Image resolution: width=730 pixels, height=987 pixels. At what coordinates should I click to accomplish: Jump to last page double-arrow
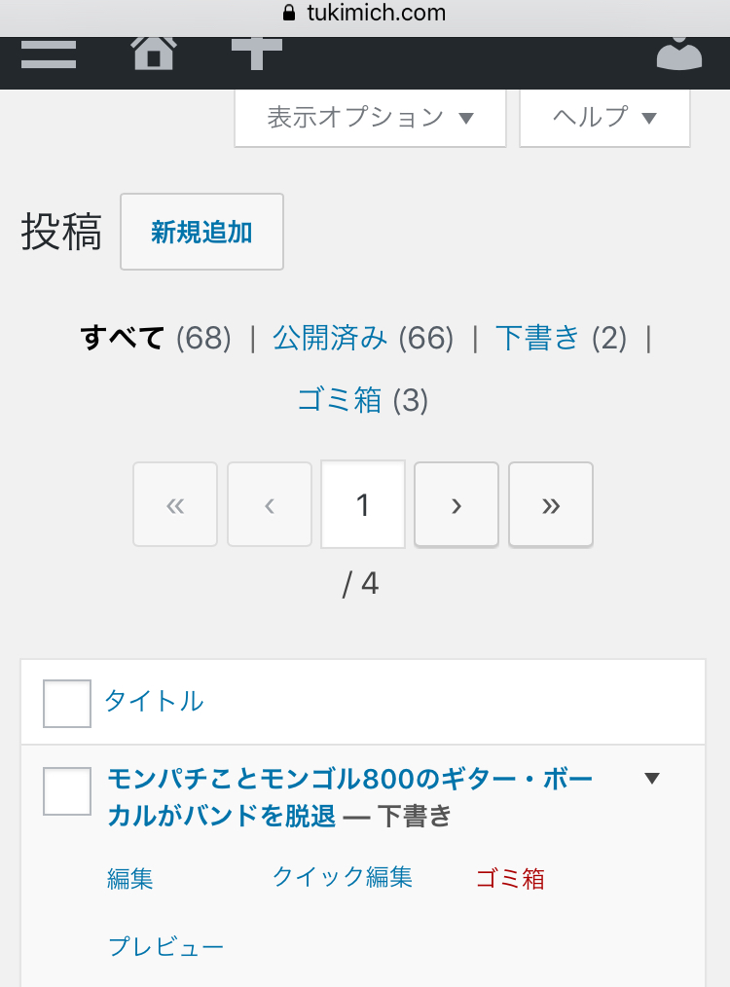[x=551, y=505]
